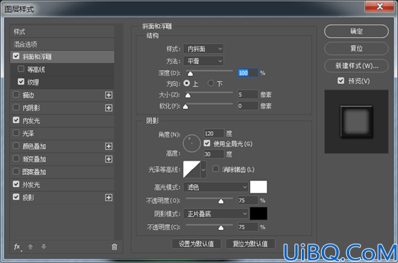Click the 软化(F) slider handle
The image size is (398, 263).
(x=185, y=107)
